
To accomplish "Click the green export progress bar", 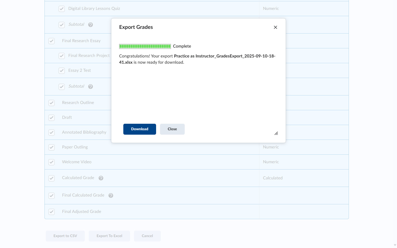I will (145, 46).
